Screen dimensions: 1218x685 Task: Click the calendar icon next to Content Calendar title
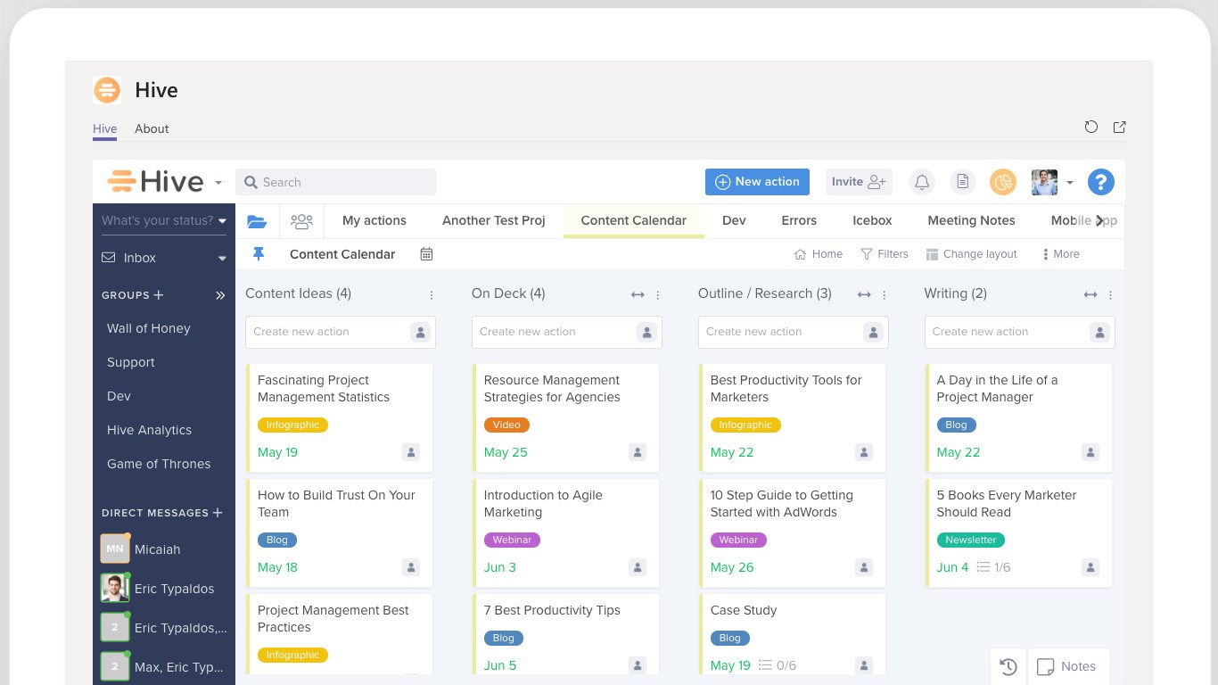point(426,254)
